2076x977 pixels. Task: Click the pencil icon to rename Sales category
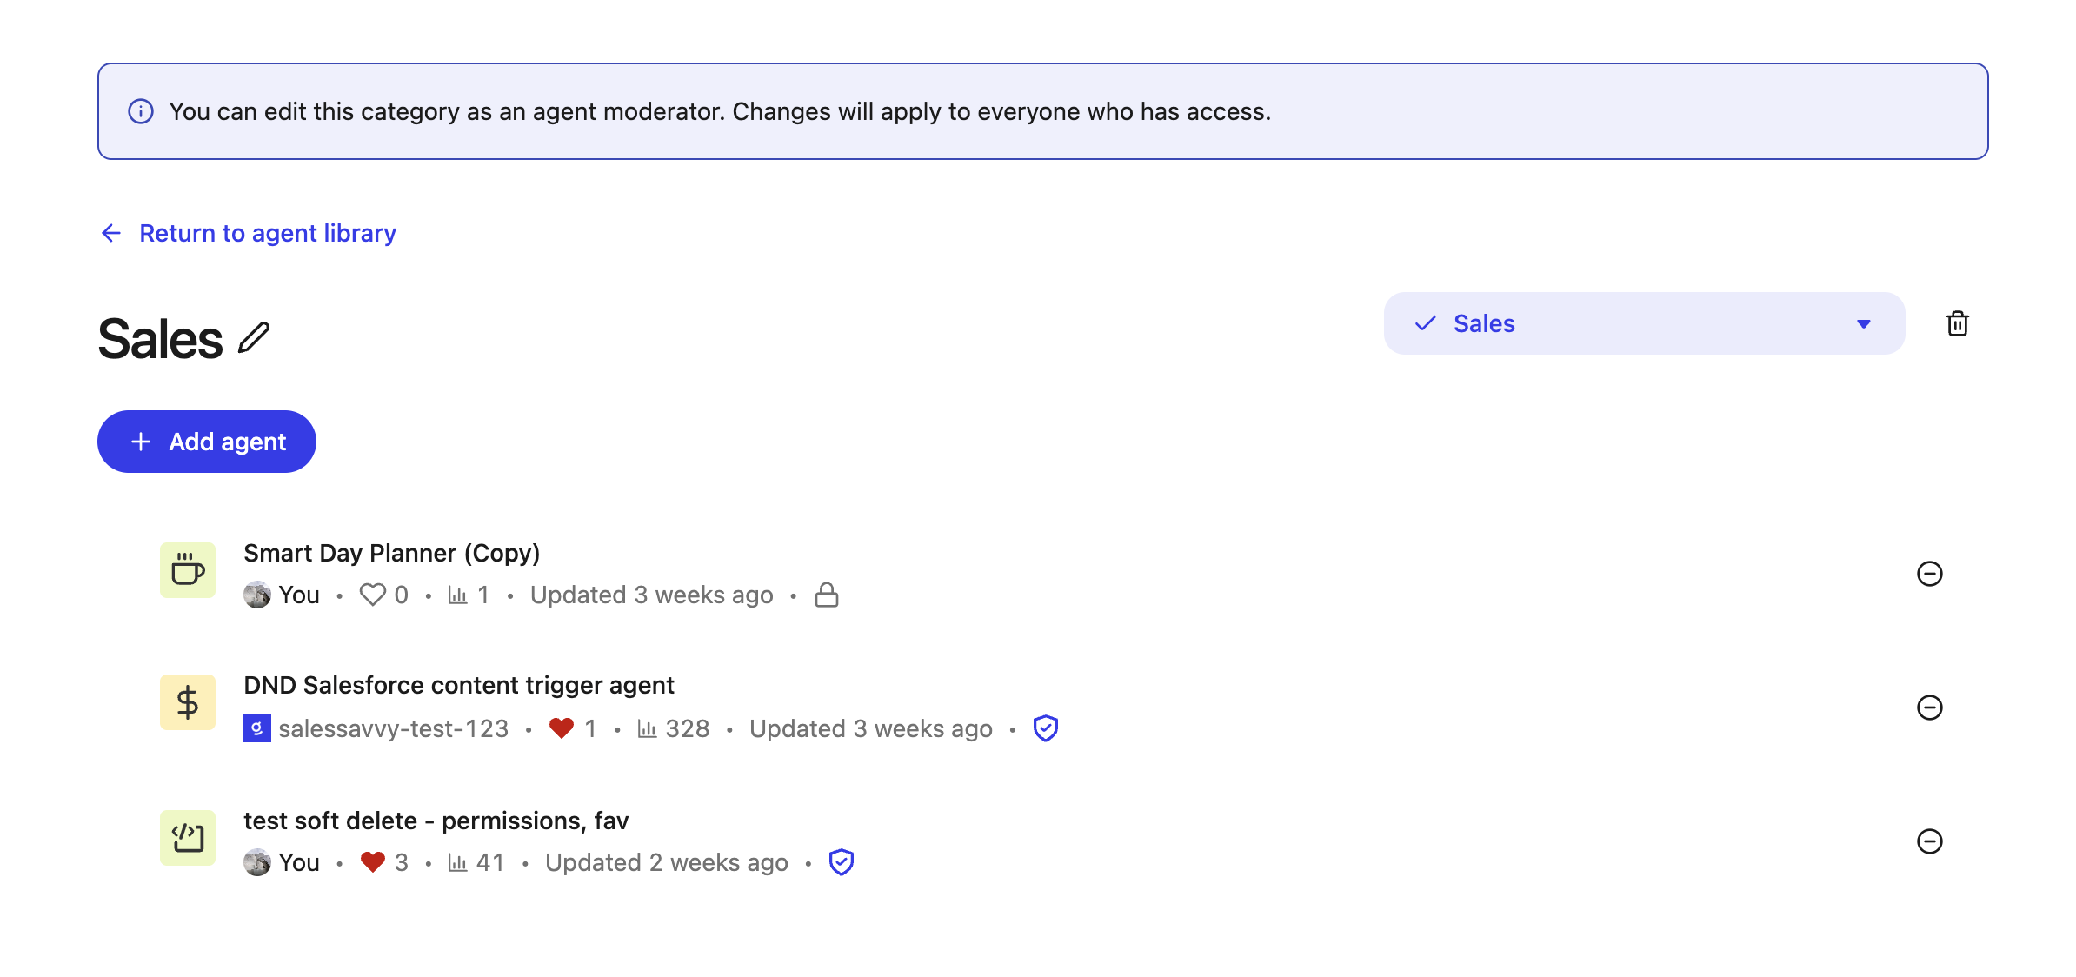click(254, 337)
